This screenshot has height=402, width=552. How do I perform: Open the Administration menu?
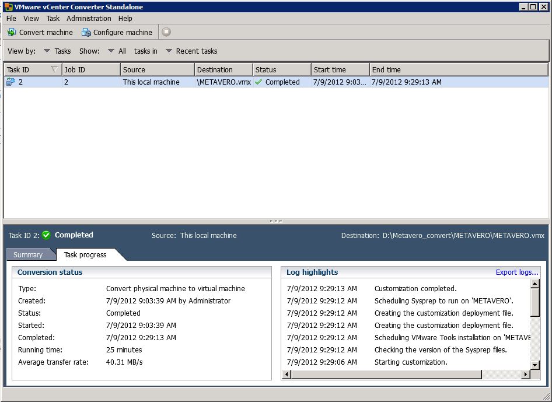coord(89,18)
